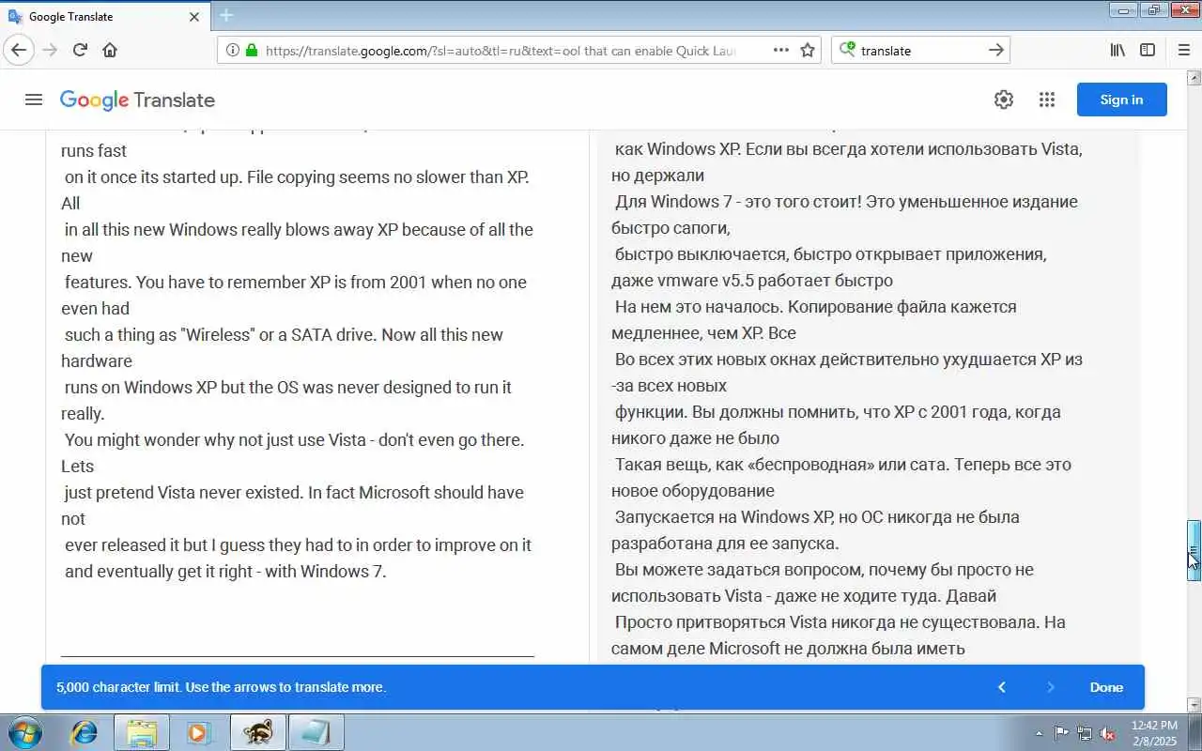Viewport: 1202px width, 751px height.
Task: Click the scrollbar down arrow
Action: click(1194, 705)
